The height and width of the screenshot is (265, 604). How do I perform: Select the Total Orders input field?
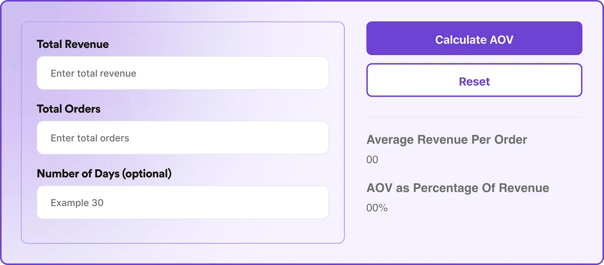(182, 138)
